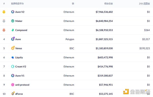Click the Venus logo icon
Screen dimensions: 153x97
13,48
